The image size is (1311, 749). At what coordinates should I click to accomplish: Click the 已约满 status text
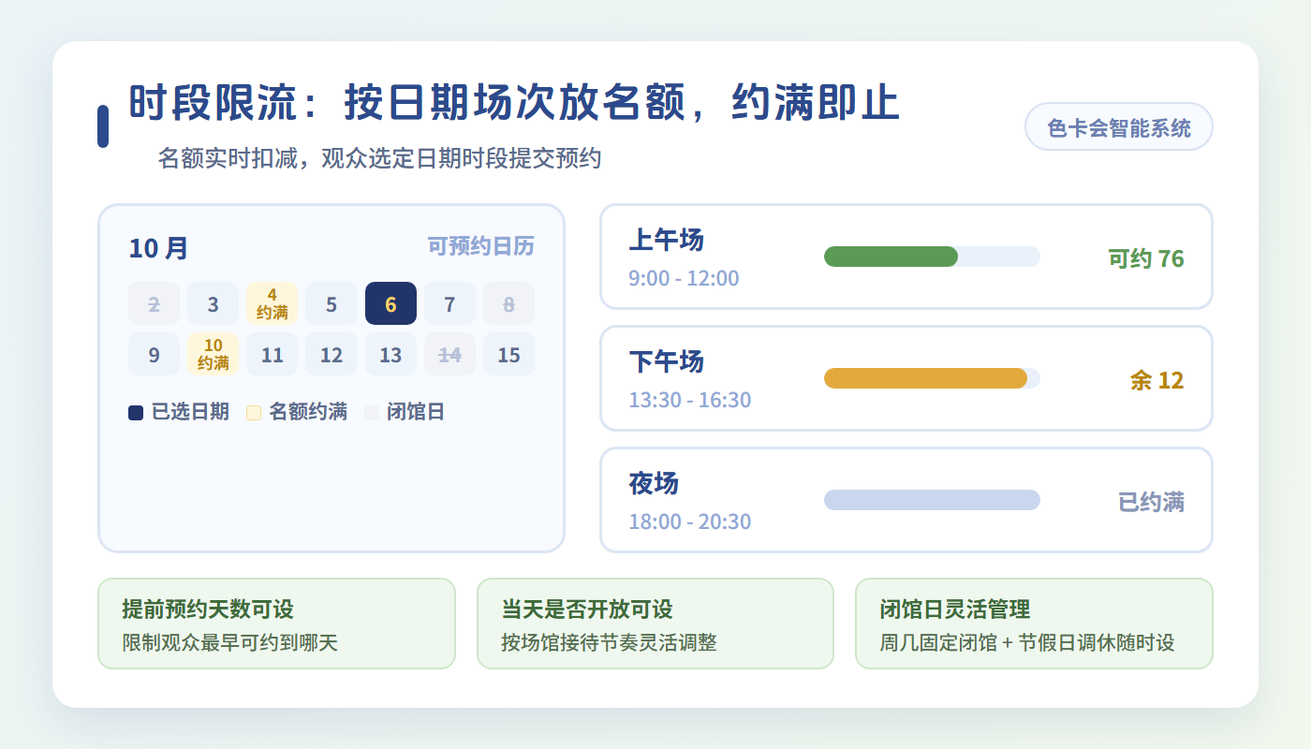coord(1152,502)
